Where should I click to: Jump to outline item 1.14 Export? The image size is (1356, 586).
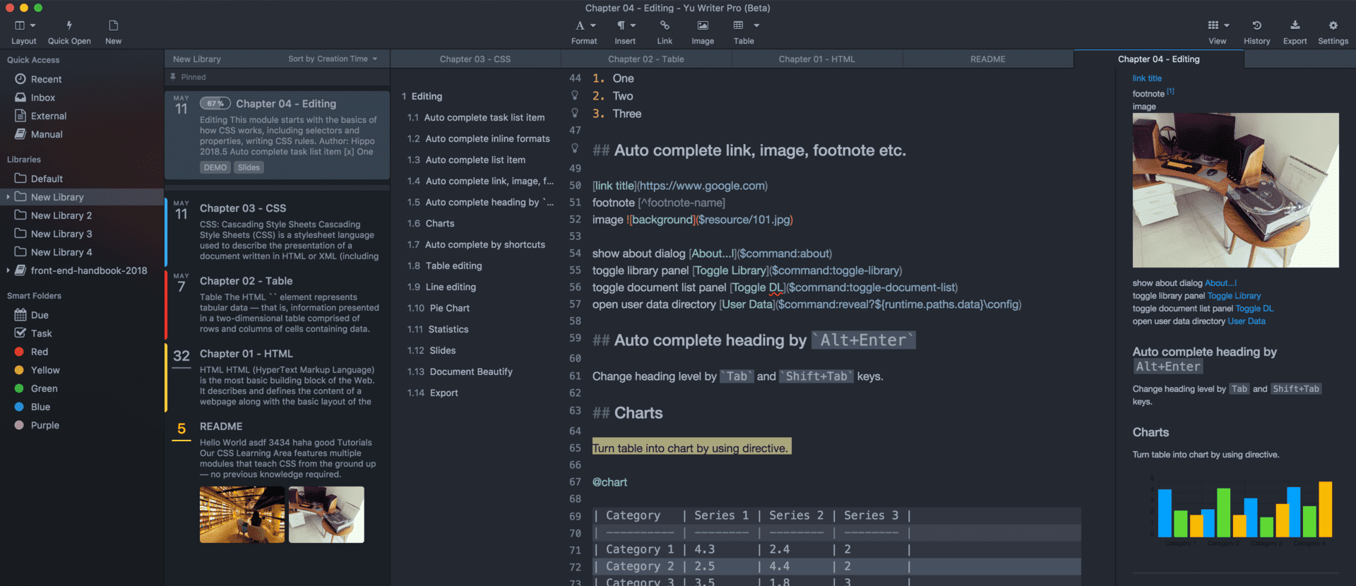pyautogui.click(x=432, y=393)
